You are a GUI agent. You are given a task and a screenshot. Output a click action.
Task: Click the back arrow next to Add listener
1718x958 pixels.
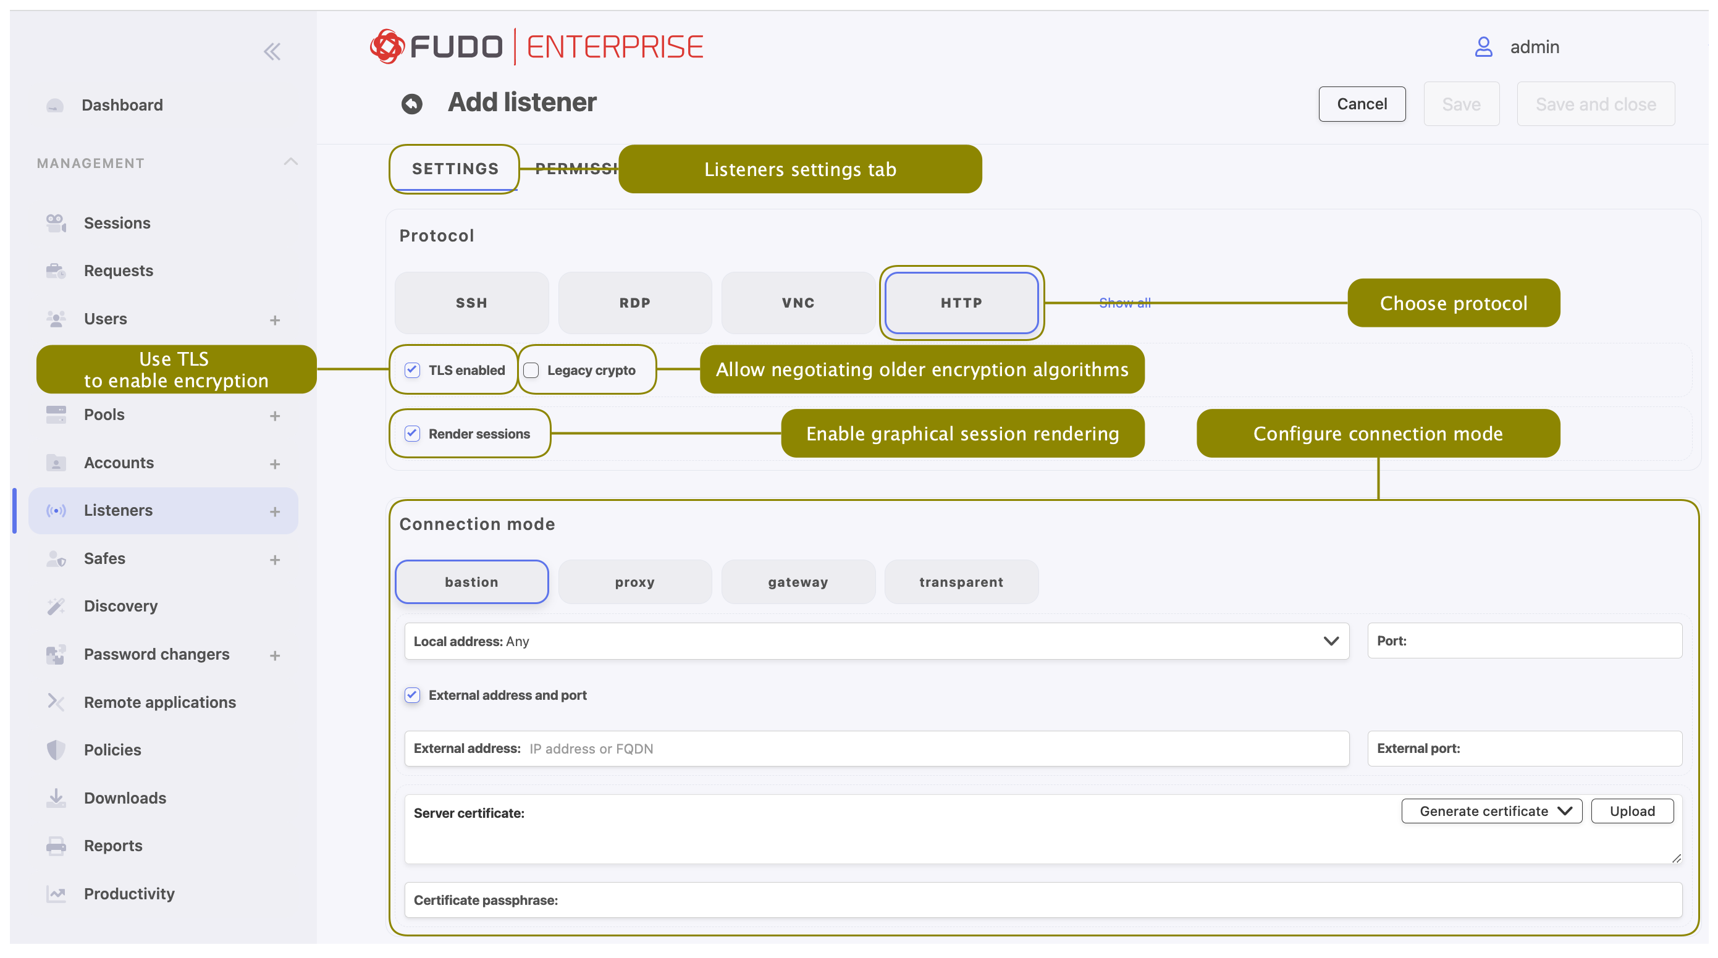(412, 103)
